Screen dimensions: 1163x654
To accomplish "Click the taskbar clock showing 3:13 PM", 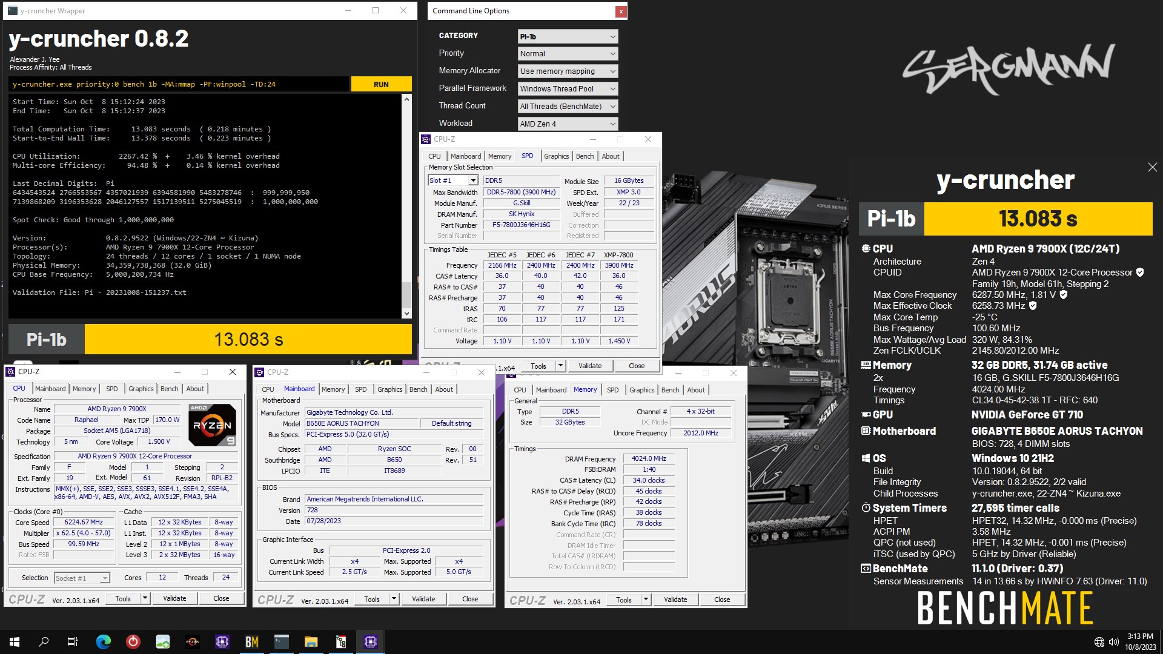I will click(1140, 641).
